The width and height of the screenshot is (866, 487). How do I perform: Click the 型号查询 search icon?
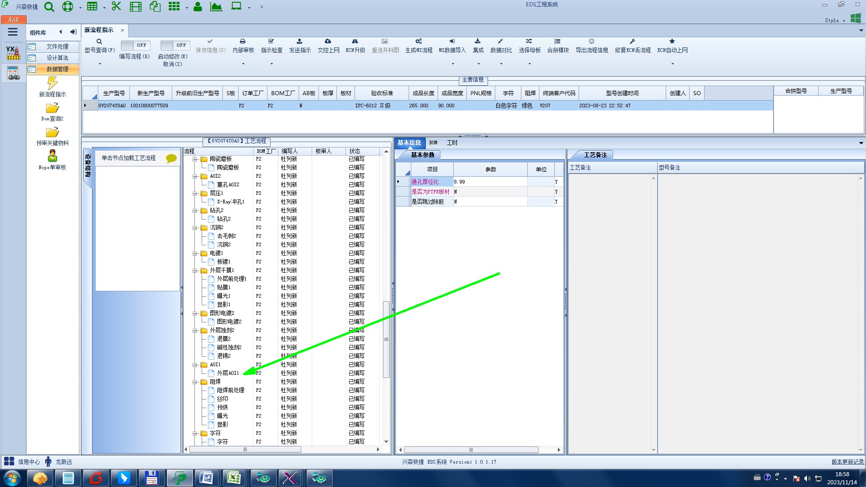point(99,41)
